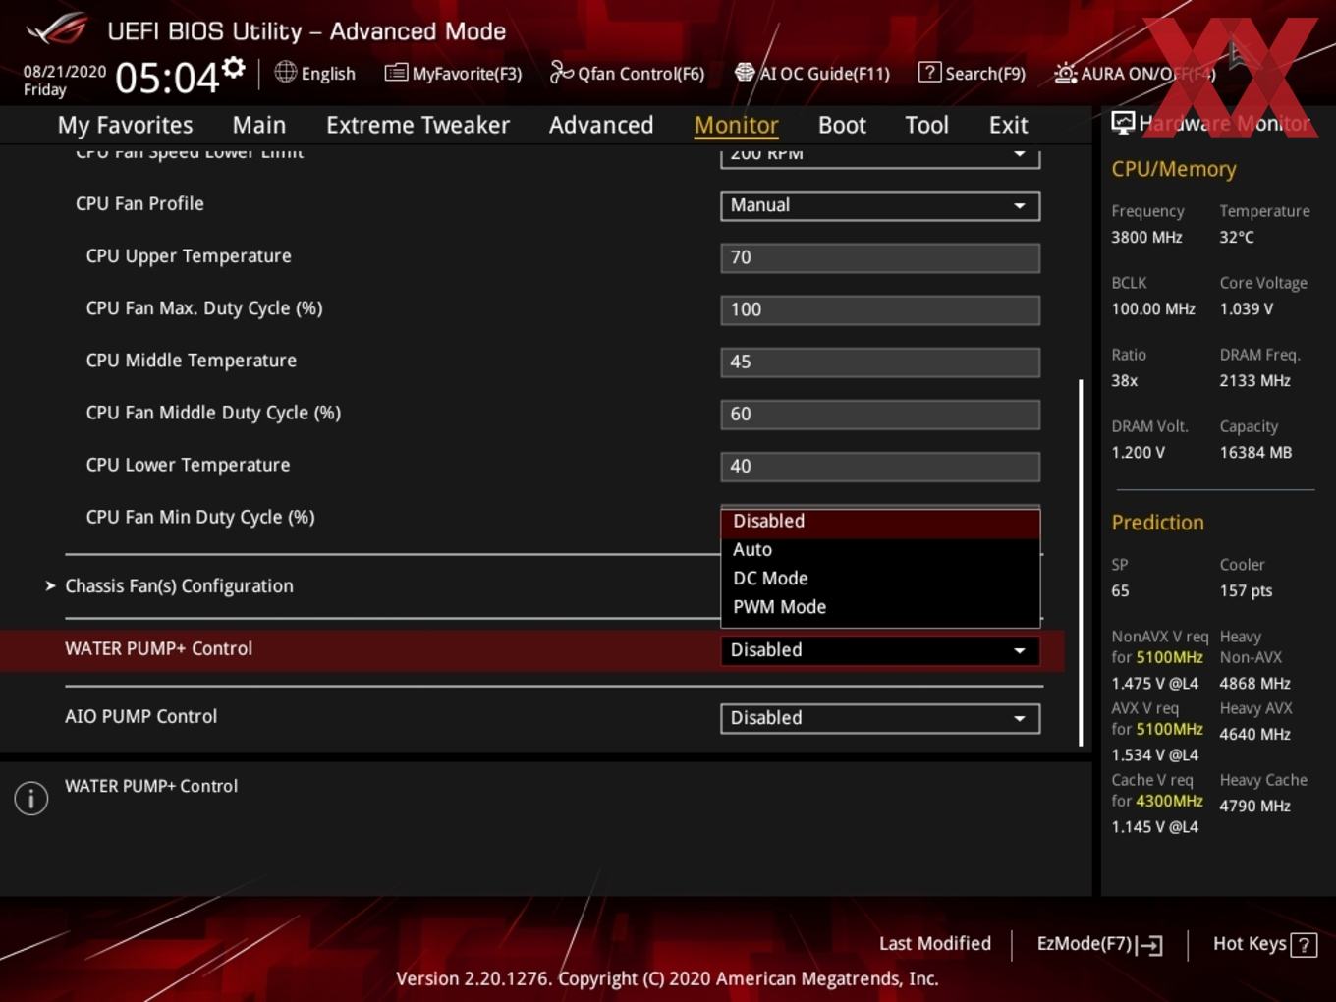Viewport: 1336px width, 1002px height.
Task: Open CPU Fan Profile Manual dropdown
Action: pos(880,205)
